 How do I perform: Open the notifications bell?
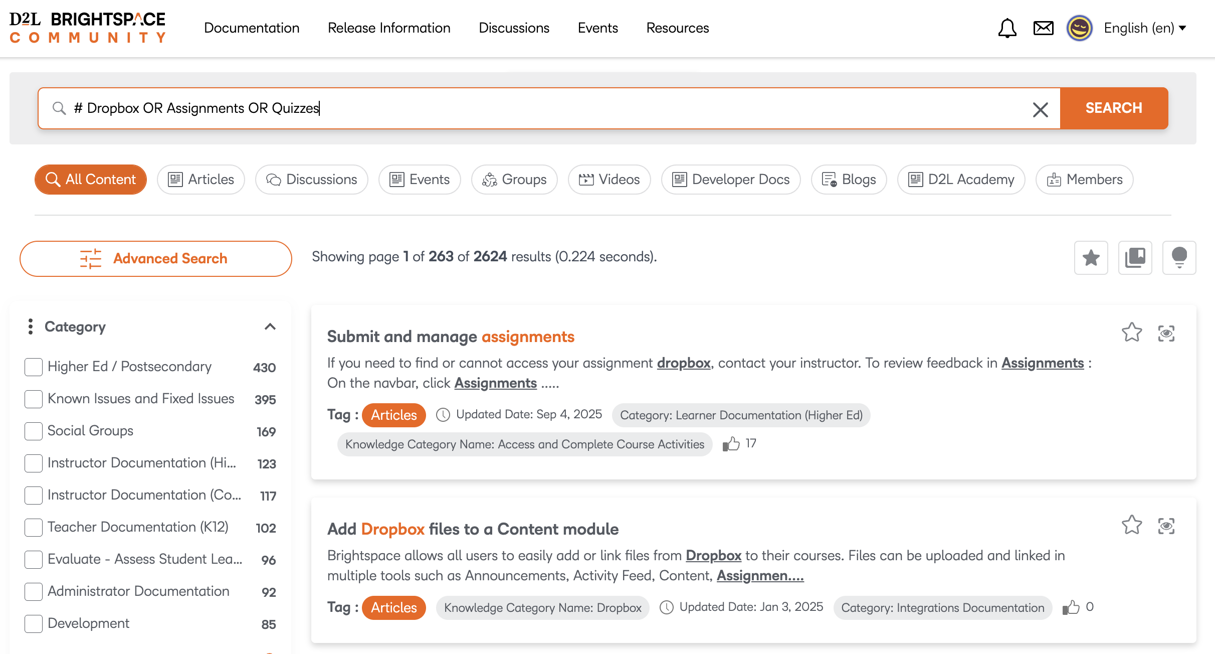pyautogui.click(x=1006, y=28)
